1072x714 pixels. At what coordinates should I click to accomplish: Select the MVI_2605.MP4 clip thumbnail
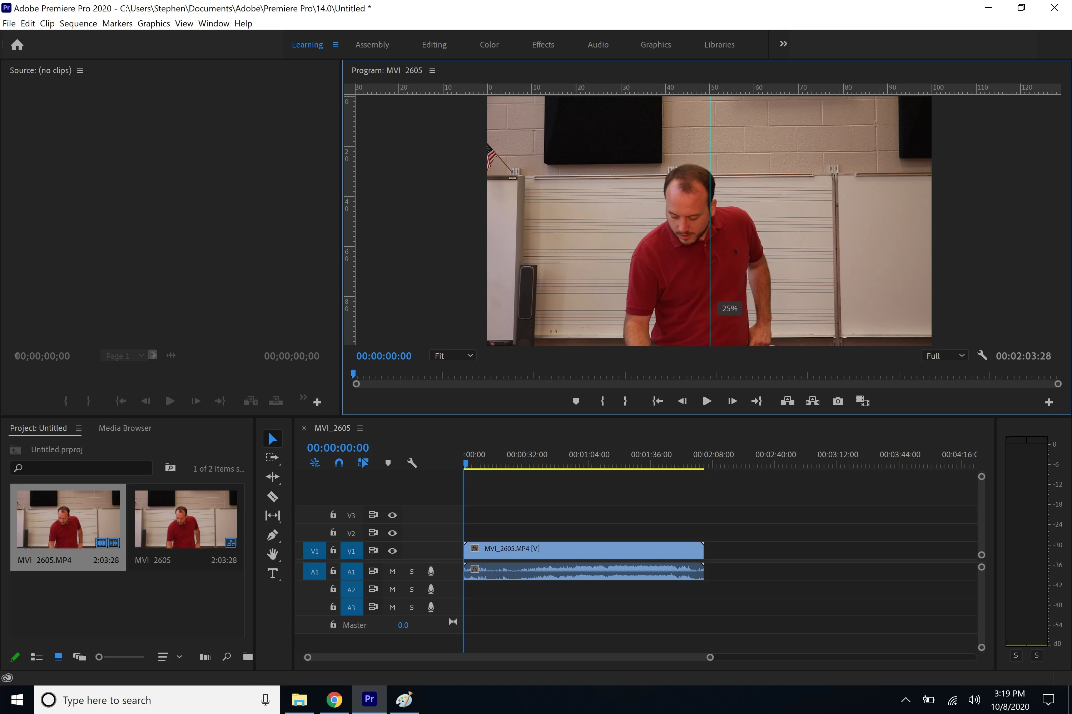point(68,519)
